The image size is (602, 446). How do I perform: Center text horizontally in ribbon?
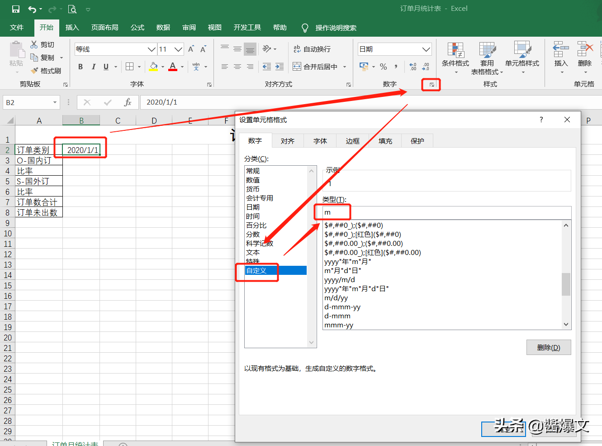[x=237, y=67]
